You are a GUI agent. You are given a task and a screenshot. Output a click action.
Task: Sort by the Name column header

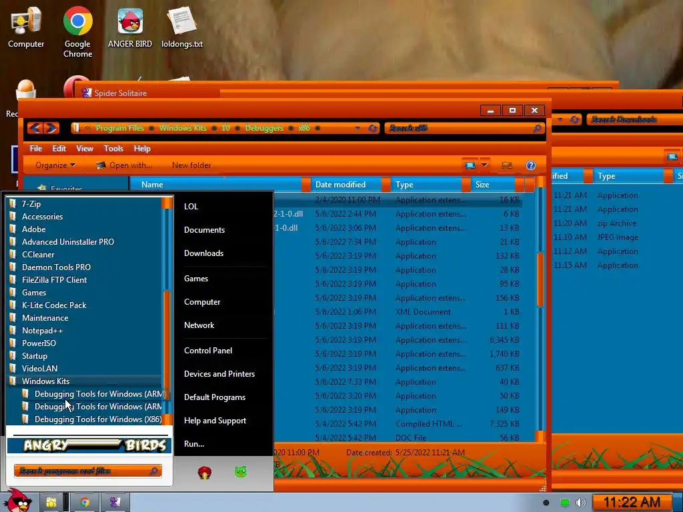click(x=219, y=185)
